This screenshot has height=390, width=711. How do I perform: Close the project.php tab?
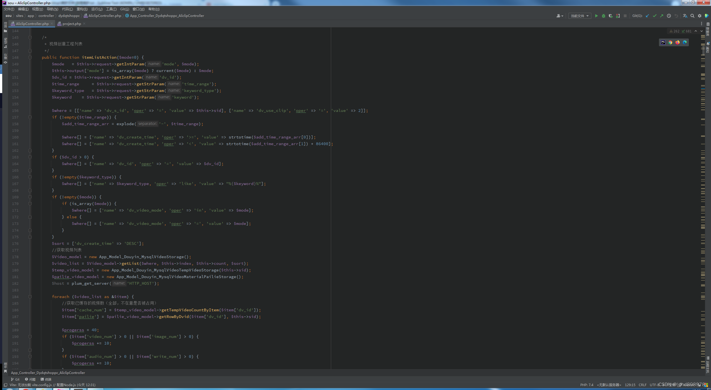pyautogui.click(x=84, y=24)
